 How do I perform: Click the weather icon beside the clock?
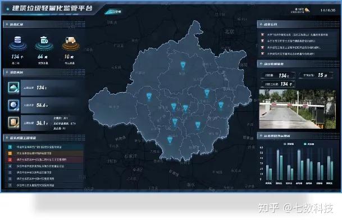[x=307, y=10]
